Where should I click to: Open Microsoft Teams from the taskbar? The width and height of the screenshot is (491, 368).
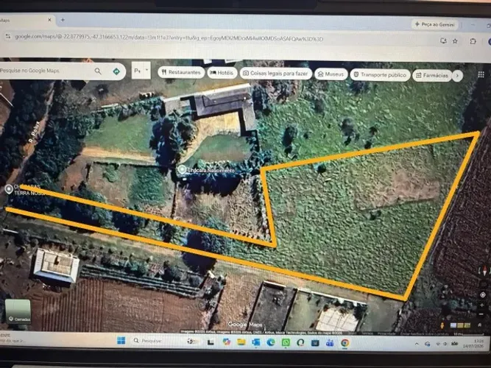[x=330, y=343]
